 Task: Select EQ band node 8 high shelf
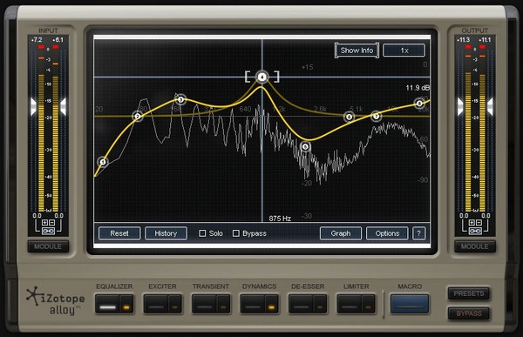(x=419, y=104)
